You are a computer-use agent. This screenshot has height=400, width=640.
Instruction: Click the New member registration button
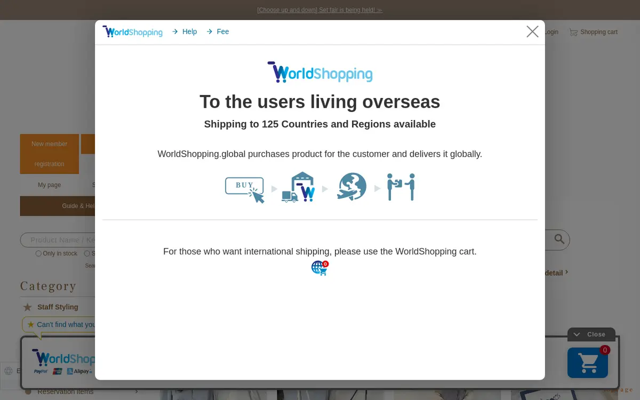pos(50,154)
